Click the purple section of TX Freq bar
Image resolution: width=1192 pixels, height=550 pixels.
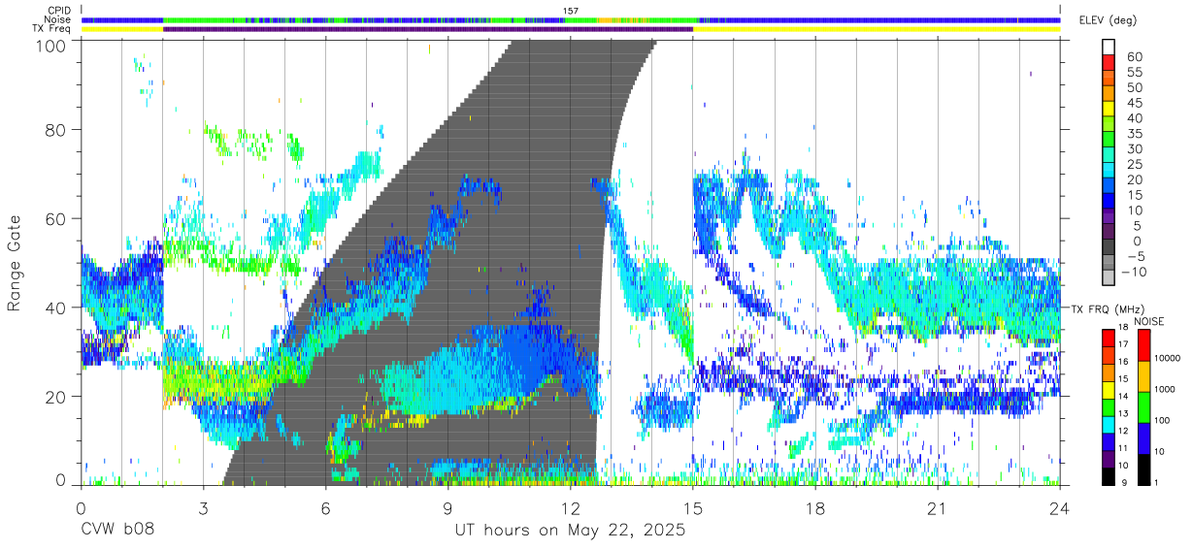tap(428, 29)
